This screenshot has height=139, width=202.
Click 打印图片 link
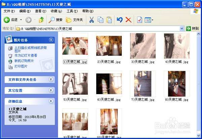[x=21, y=66]
